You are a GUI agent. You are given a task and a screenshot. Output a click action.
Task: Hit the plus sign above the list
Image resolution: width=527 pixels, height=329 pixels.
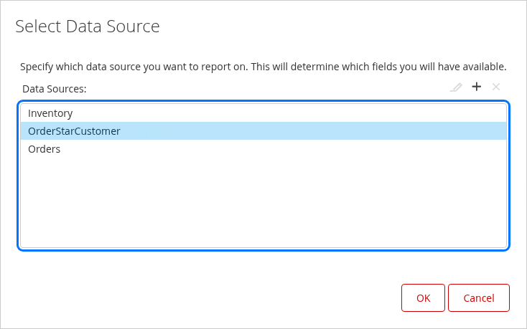coord(476,87)
